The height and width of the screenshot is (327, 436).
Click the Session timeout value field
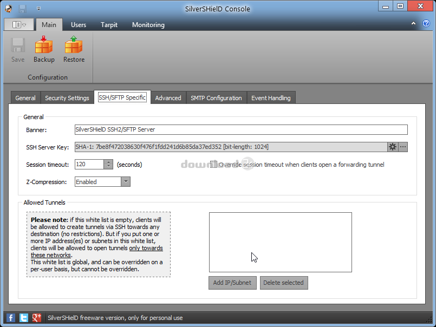(x=89, y=165)
